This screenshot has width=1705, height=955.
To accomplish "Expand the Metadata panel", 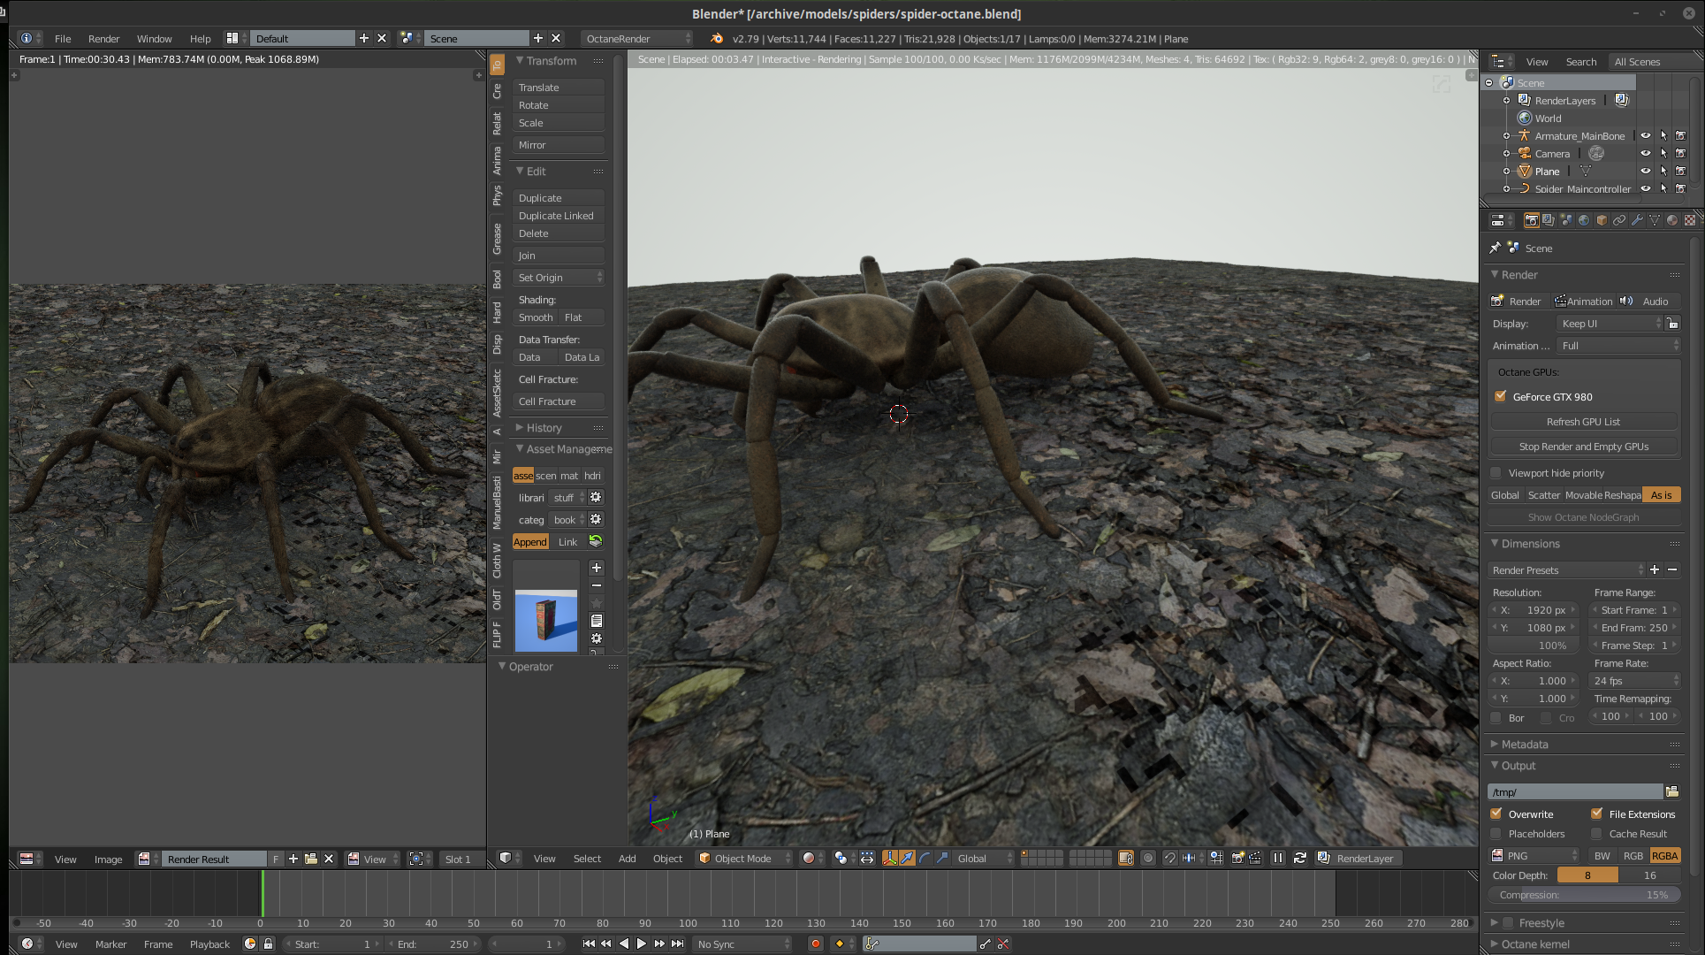I will pos(1524,745).
